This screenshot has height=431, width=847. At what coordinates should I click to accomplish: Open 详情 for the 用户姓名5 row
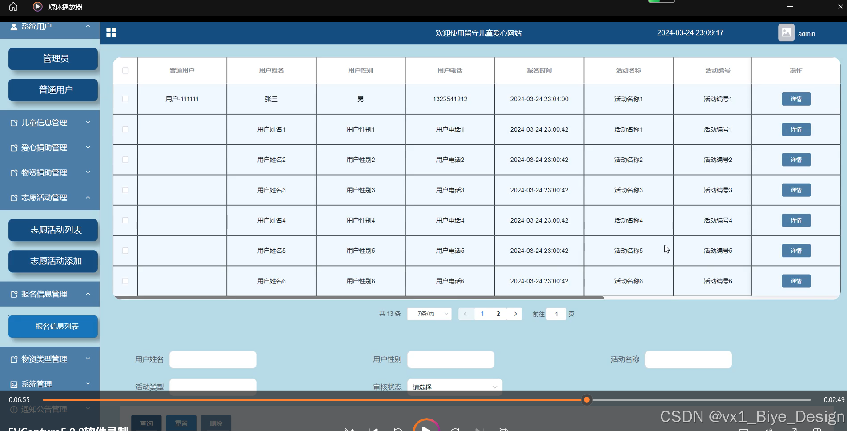(796, 251)
